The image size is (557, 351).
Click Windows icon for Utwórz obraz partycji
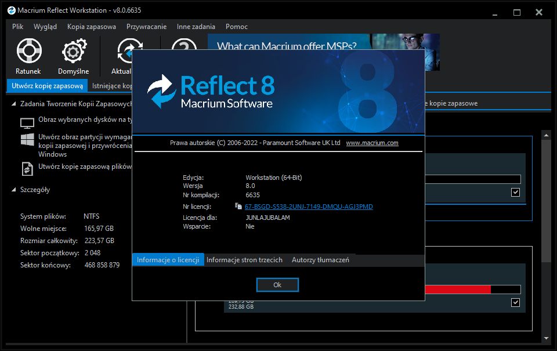(x=27, y=139)
